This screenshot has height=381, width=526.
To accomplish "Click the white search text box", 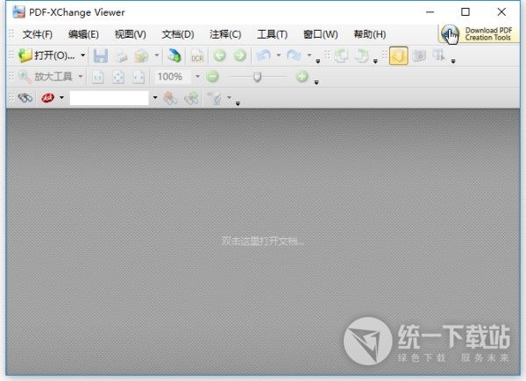I will coord(110,98).
